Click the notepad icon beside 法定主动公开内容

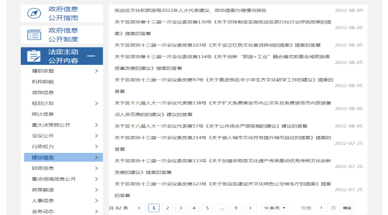point(34,56)
